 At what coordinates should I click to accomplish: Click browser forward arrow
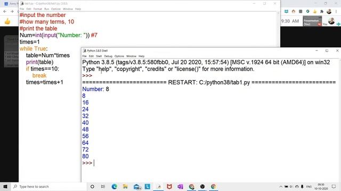click(12, 11)
